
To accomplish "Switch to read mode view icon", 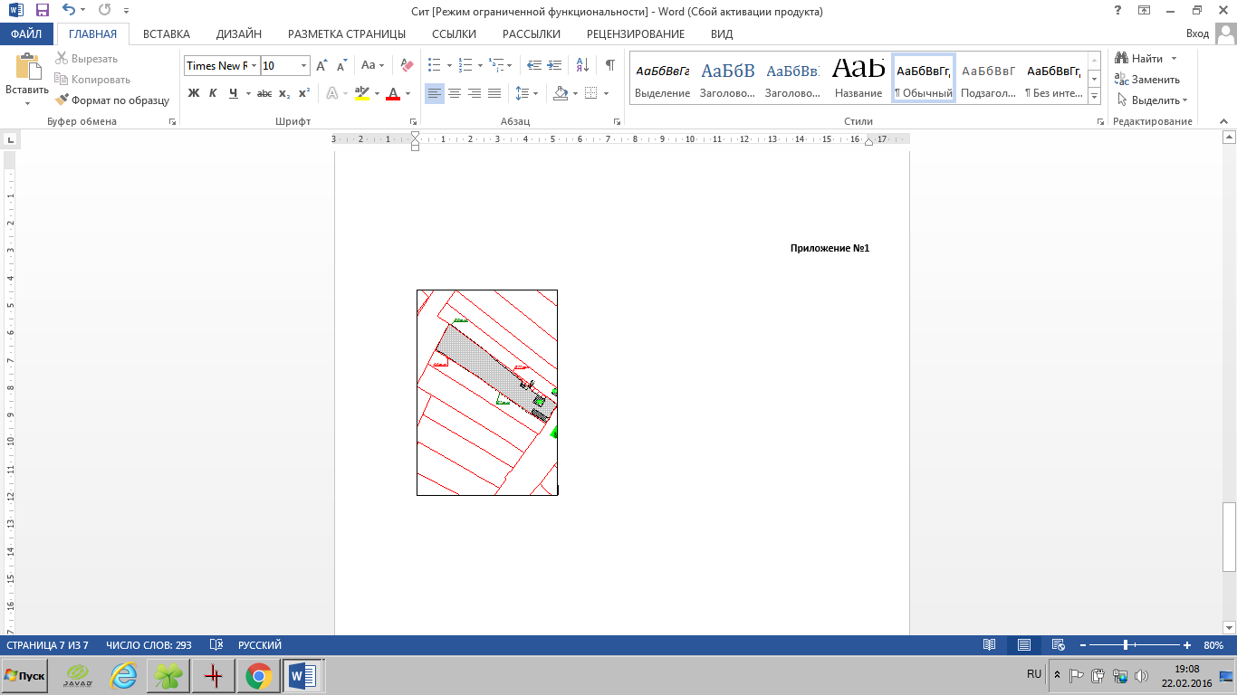I will (x=990, y=645).
